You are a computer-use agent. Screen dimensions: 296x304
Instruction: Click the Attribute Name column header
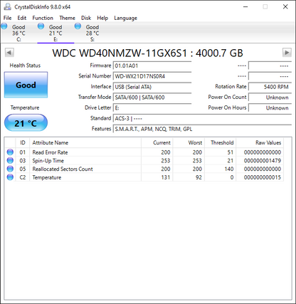click(x=85, y=142)
